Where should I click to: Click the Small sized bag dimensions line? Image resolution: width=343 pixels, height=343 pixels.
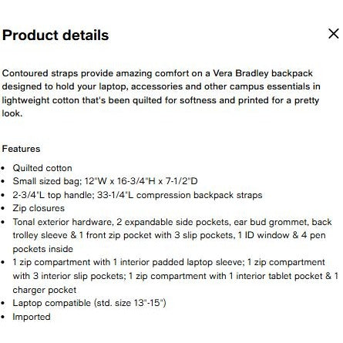point(105,181)
